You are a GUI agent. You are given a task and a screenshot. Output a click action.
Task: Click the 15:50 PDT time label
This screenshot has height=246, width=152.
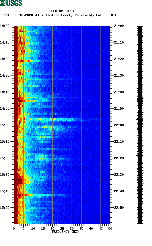click(5, 207)
